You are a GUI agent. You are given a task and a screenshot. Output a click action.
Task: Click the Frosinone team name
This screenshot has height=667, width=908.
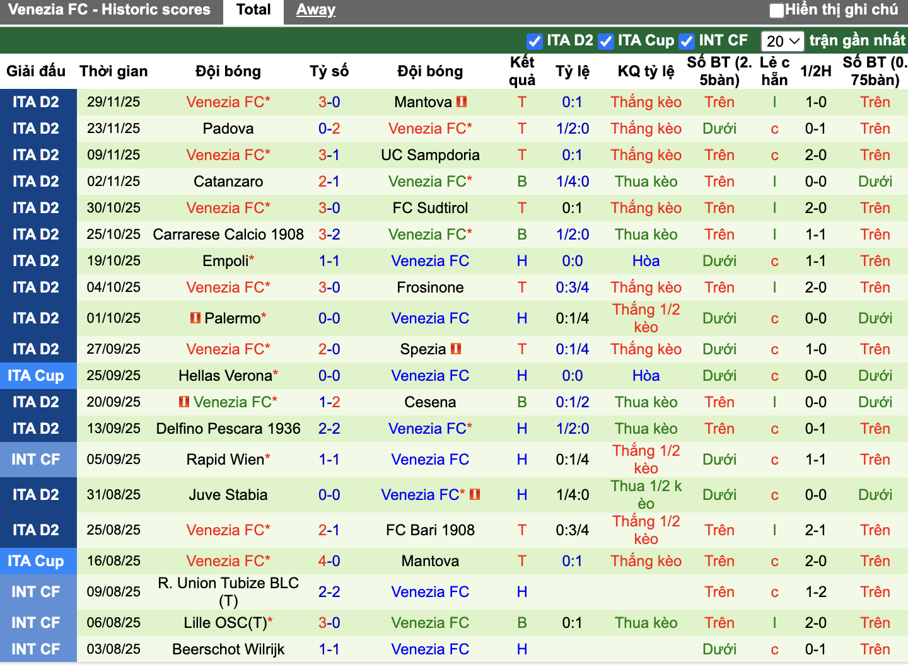(x=430, y=287)
